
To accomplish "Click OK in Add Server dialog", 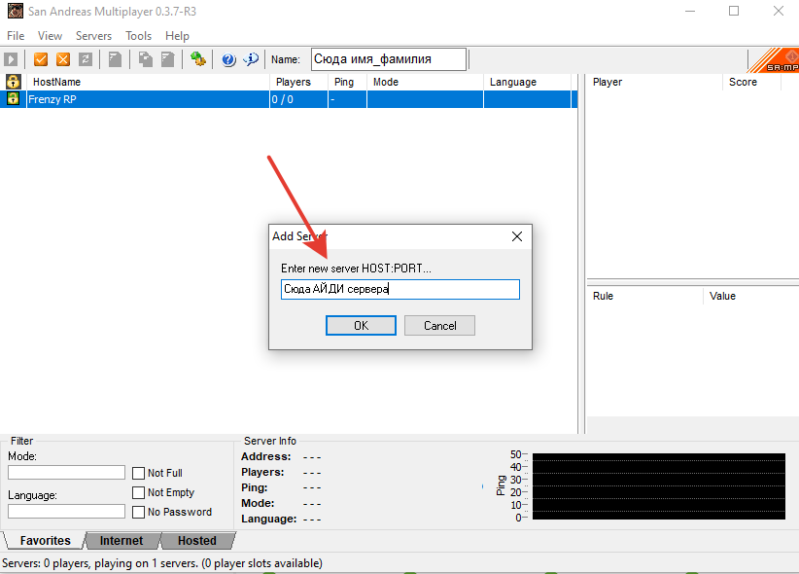I will point(361,326).
